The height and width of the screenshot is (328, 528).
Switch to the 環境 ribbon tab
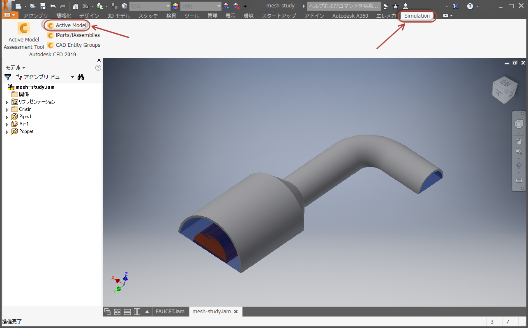[x=249, y=16]
